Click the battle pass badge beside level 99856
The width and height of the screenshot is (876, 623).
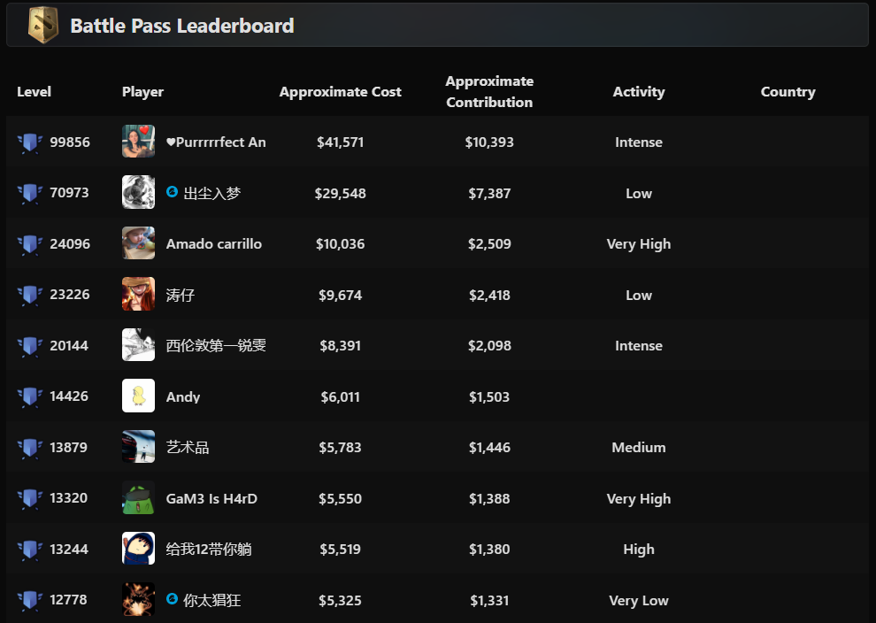(x=30, y=142)
